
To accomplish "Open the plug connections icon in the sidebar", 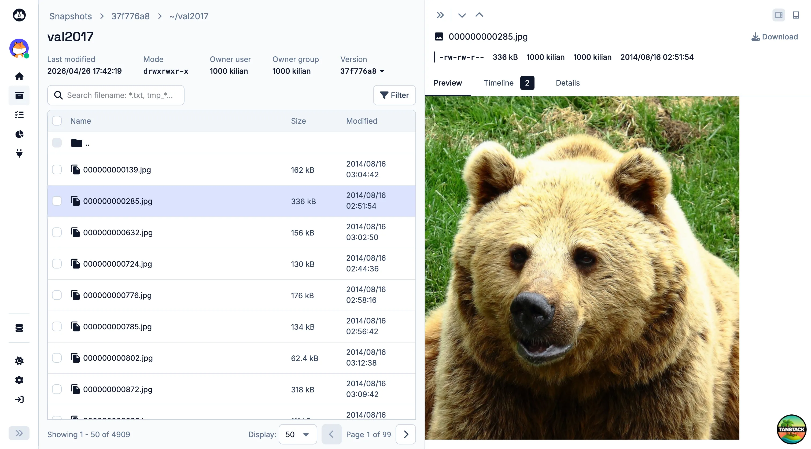I will [19, 153].
